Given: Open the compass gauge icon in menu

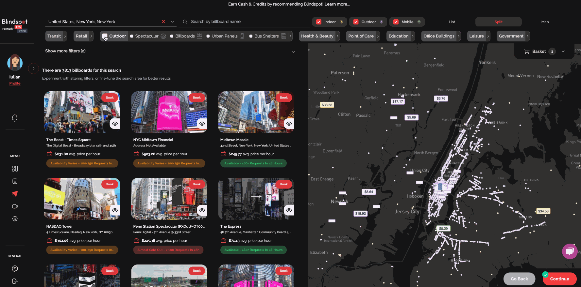Looking at the screenshot, I should click(x=15, y=219).
